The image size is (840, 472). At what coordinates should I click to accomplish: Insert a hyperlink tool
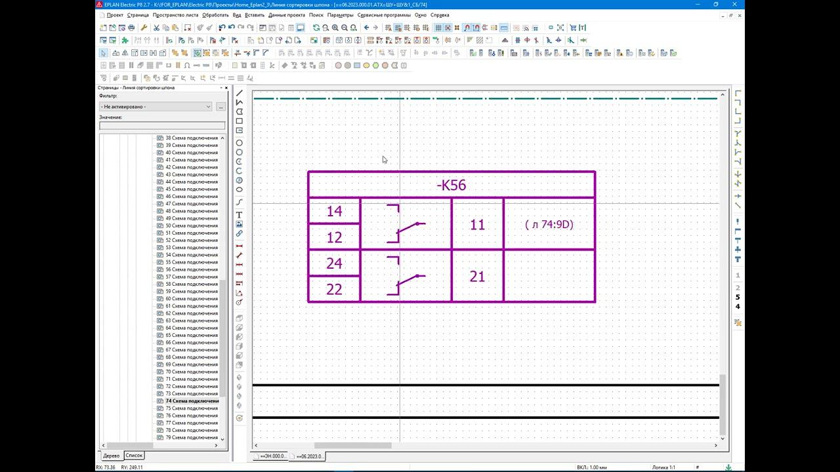[x=240, y=233]
